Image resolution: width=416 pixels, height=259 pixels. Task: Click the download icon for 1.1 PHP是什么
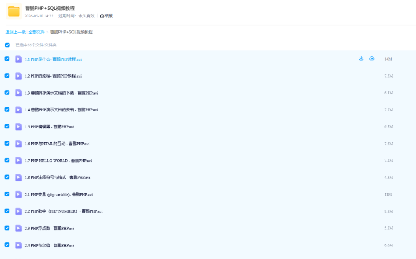pyautogui.click(x=361, y=58)
